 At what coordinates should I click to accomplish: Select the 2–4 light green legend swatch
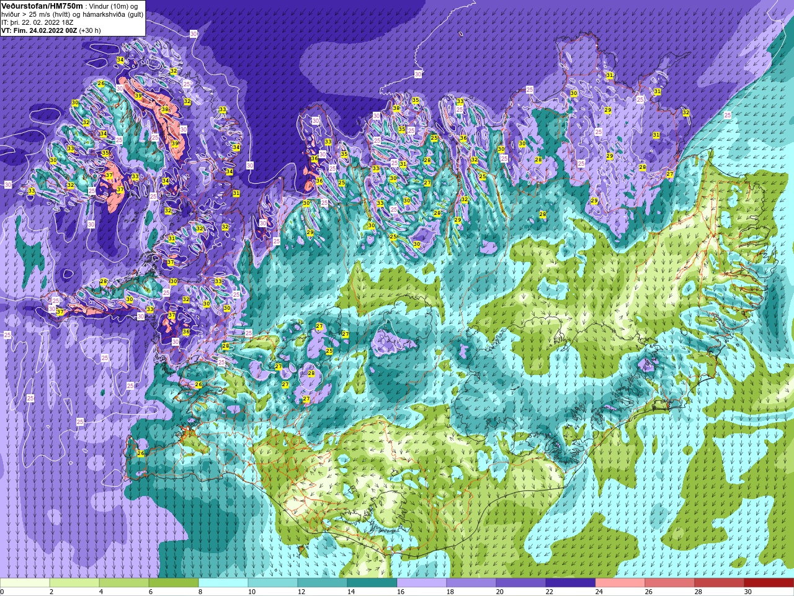pos(74,583)
